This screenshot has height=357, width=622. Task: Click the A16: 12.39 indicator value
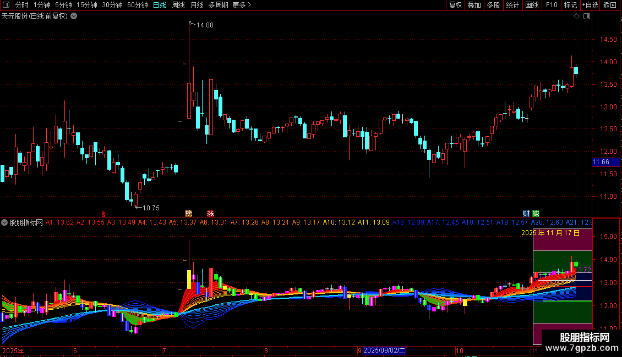click(408, 222)
